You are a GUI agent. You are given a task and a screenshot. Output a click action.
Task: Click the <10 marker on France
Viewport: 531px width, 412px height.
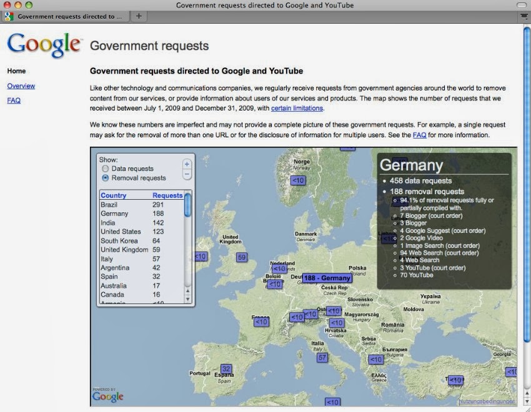261,321
